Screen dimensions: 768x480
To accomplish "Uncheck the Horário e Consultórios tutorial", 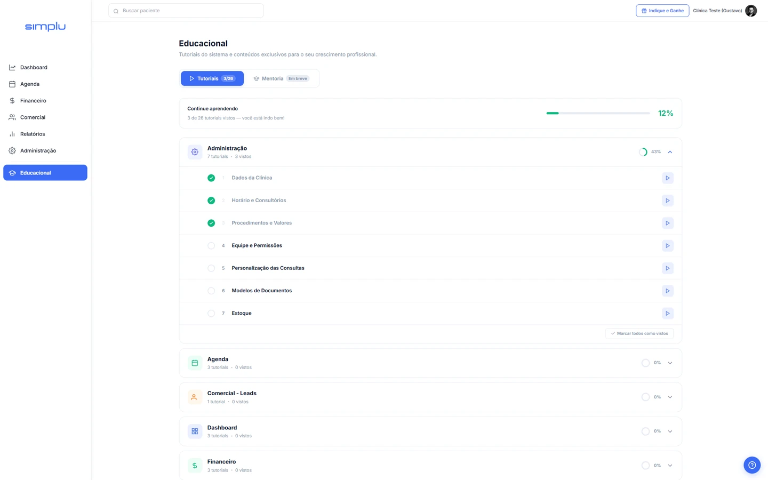I will coord(211,201).
